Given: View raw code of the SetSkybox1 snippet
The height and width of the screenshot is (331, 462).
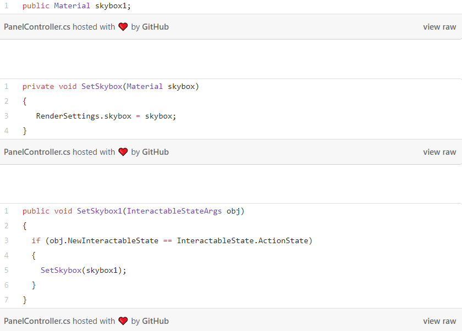Looking at the screenshot, I should tap(439, 321).
